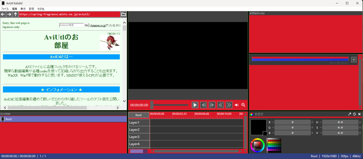This screenshot has height=159, width=363.
Task: Open the folder icon beside the URL bar
Action: tap(123, 14)
